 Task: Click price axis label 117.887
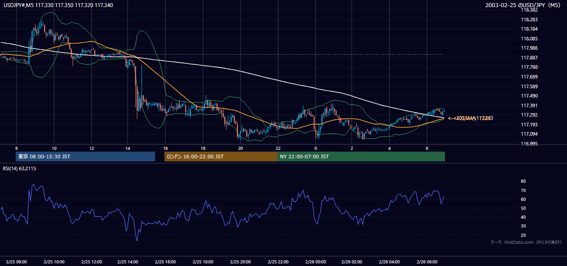pos(529,58)
